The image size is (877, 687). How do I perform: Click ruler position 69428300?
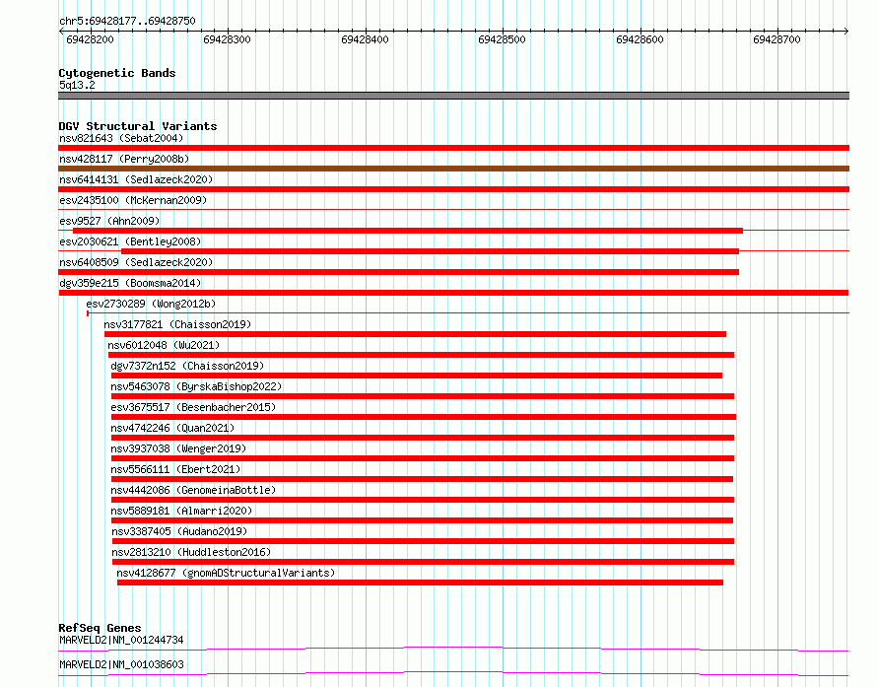(x=227, y=39)
